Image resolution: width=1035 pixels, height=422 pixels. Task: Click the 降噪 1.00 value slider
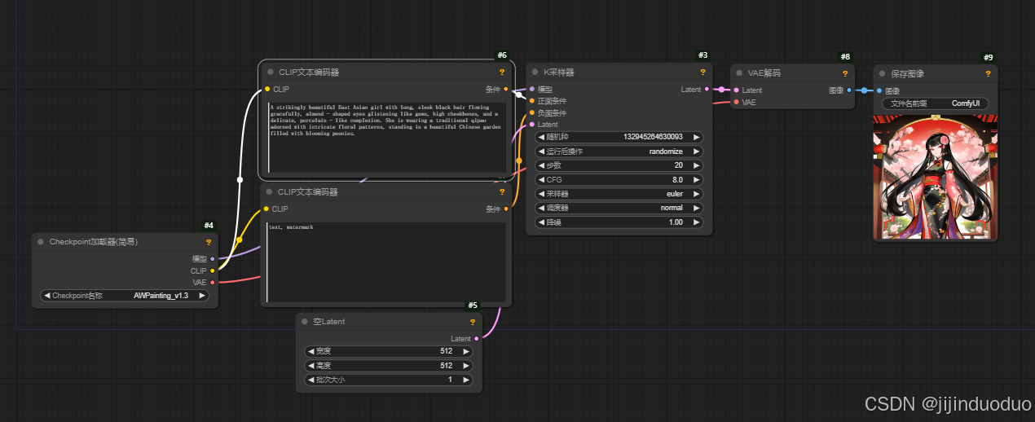point(619,222)
